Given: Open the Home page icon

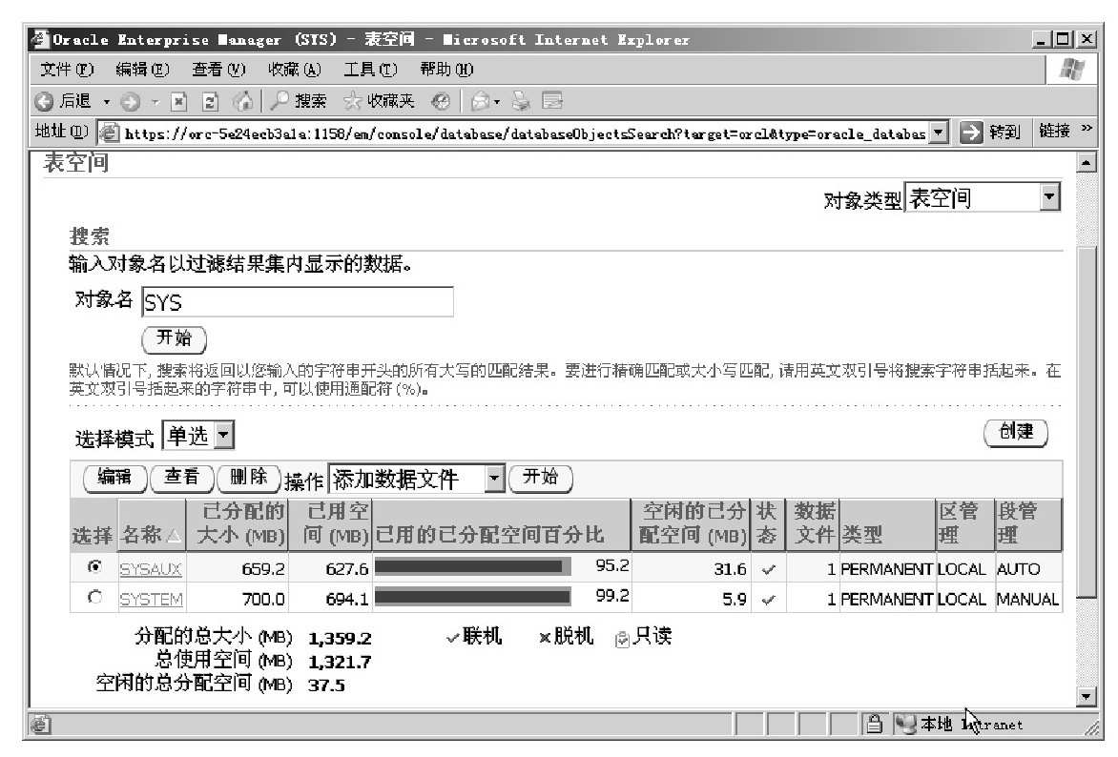Looking at the screenshot, I should pyautogui.click(x=243, y=102).
